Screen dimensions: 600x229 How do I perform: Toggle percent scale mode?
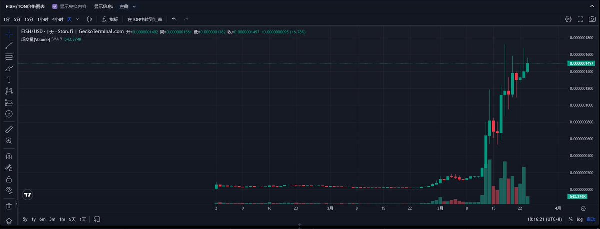click(x=570, y=219)
